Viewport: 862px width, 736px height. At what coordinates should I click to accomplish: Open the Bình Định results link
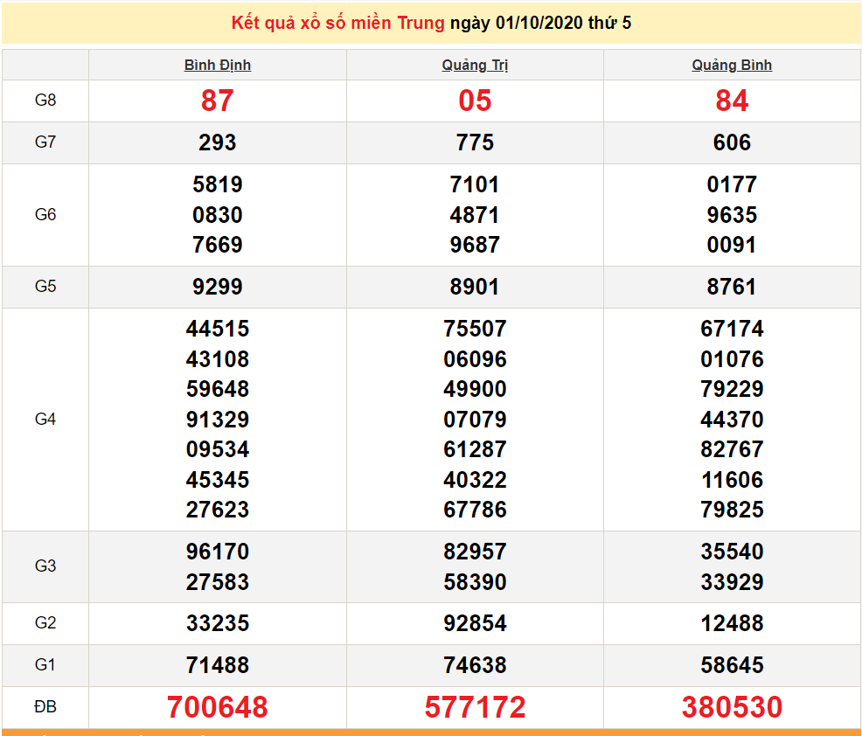(x=217, y=64)
